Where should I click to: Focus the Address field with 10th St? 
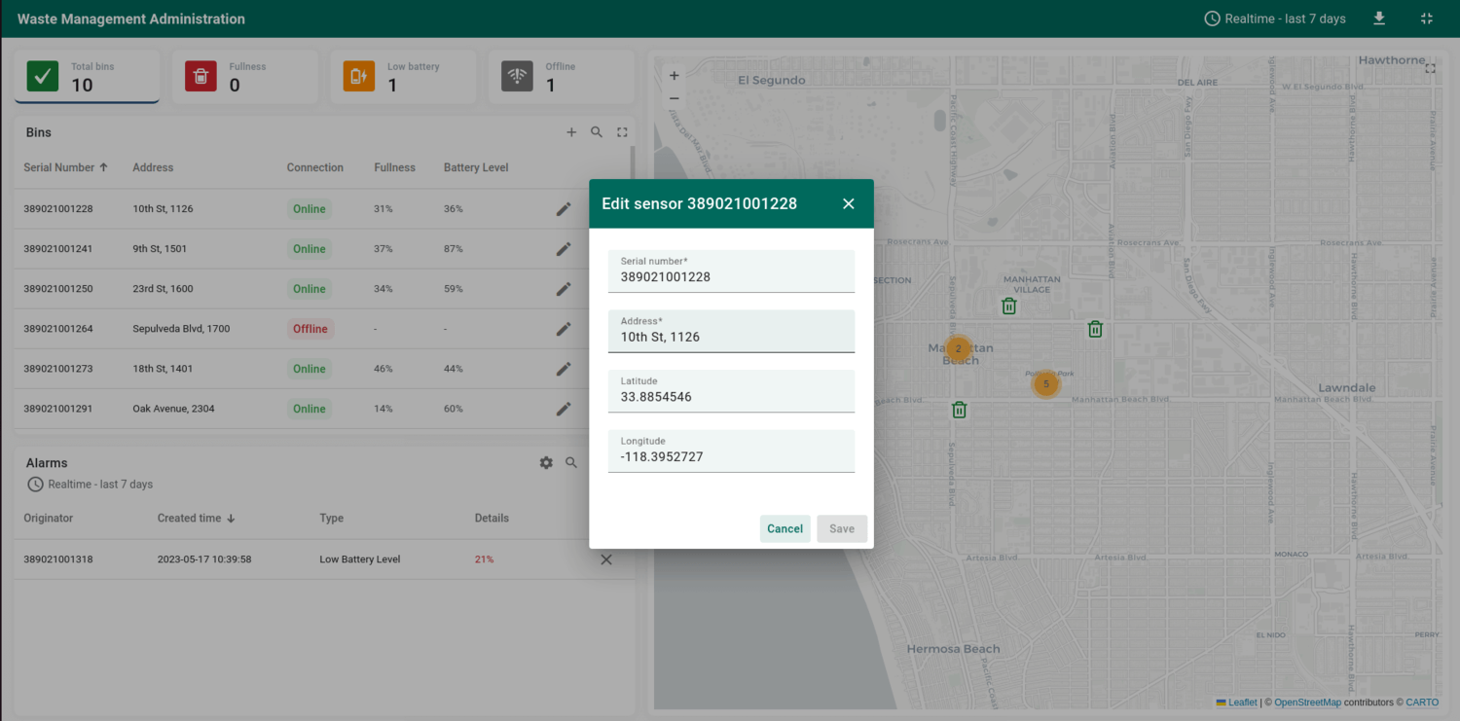pyautogui.click(x=731, y=337)
